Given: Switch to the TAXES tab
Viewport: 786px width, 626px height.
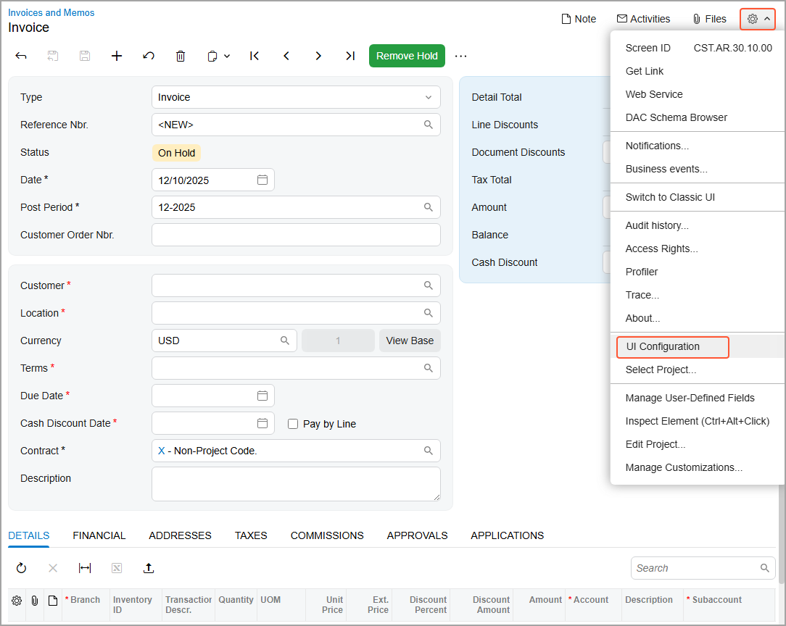Looking at the screenshot, I should [x=251, y=535].
